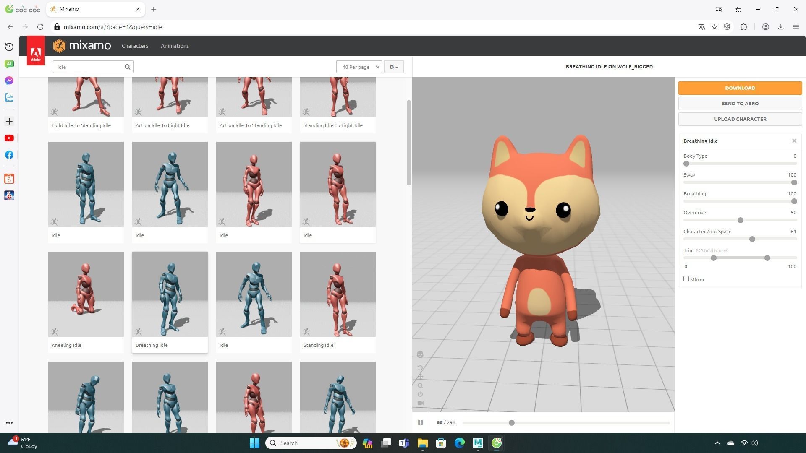Image resolution: width=806 pixels, height=453 pixels.
Task: Toggle skeleton view with skull icon
Action: (x=420, y=355)
